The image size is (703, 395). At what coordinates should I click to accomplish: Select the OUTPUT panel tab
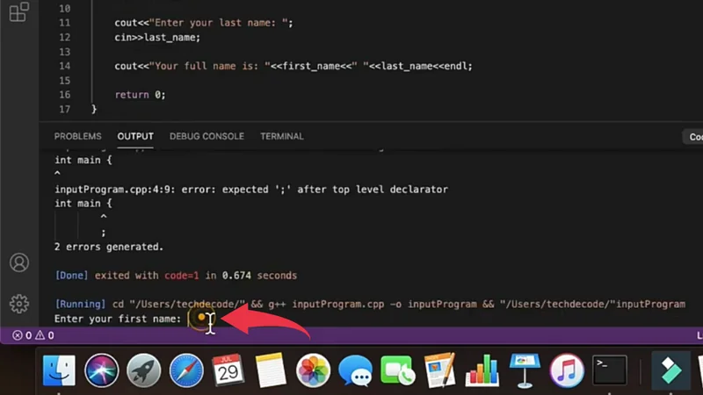click(135, 137)
